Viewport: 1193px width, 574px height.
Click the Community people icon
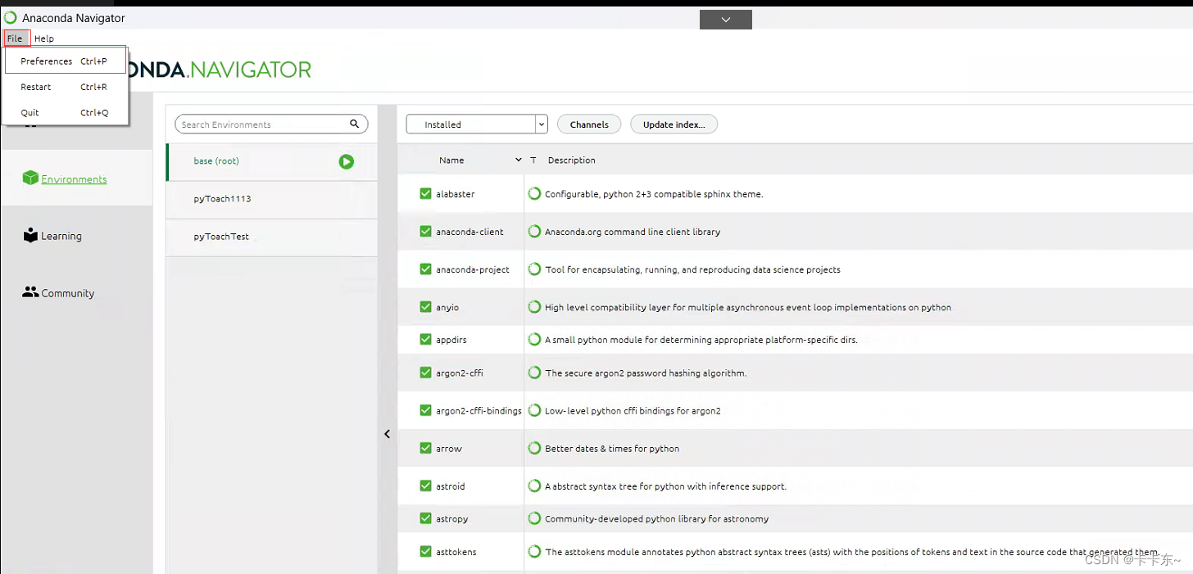click(30, 292)
